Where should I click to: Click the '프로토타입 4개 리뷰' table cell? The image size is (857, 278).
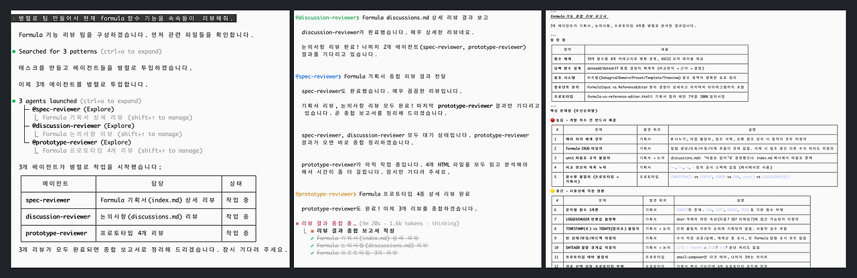158,233
